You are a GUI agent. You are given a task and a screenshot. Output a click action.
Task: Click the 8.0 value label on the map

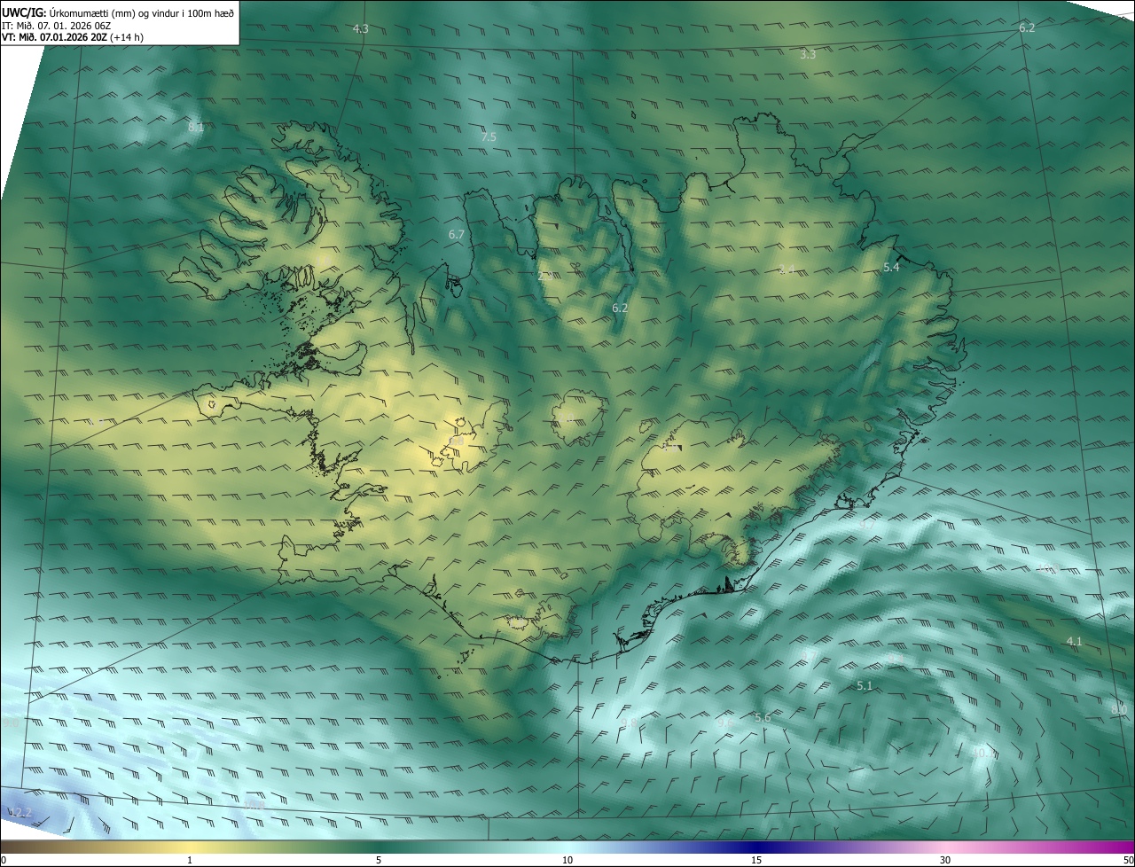pos(1119,710)
